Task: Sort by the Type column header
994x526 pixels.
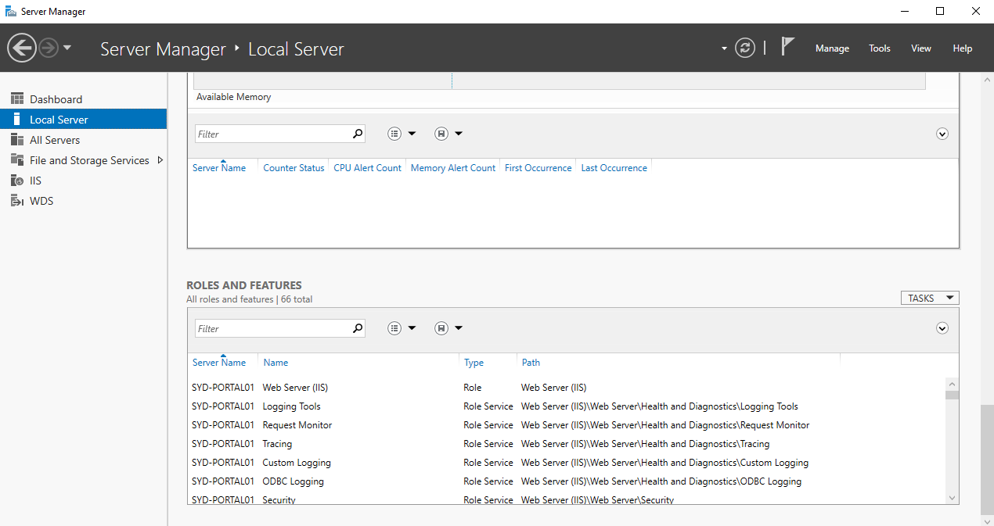Action: [x=474, y=363]
